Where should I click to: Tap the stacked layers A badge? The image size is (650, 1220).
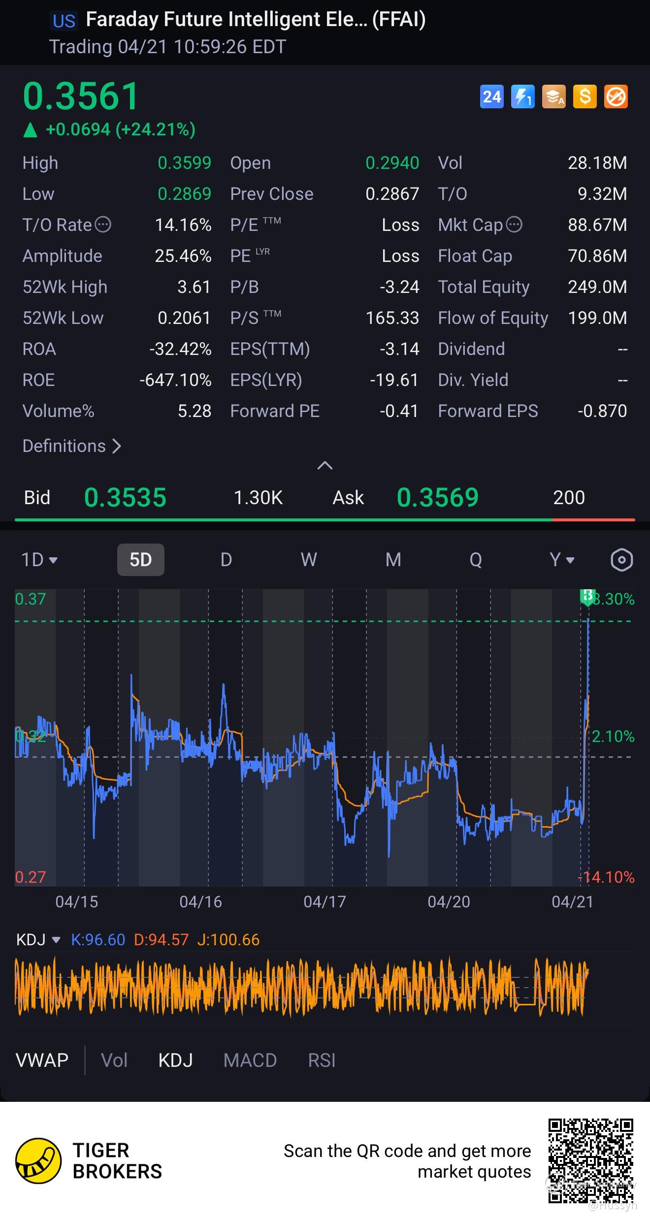553,96
